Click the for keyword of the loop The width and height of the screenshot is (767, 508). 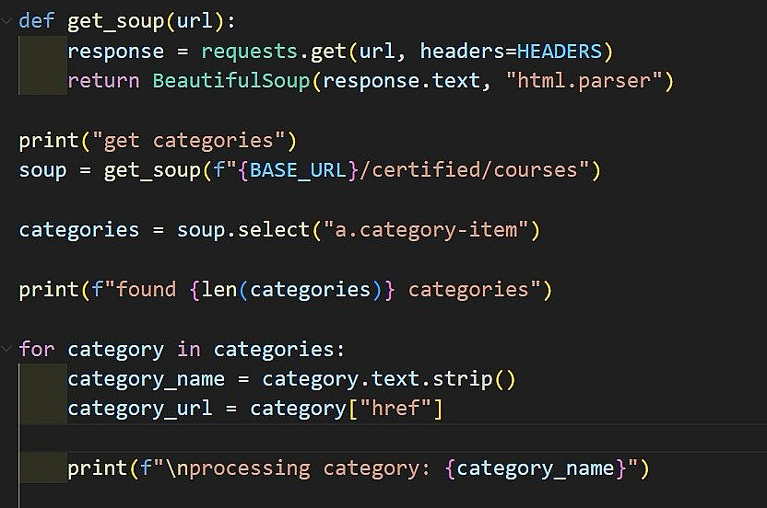pyautogui.click(x=37, y=350)
